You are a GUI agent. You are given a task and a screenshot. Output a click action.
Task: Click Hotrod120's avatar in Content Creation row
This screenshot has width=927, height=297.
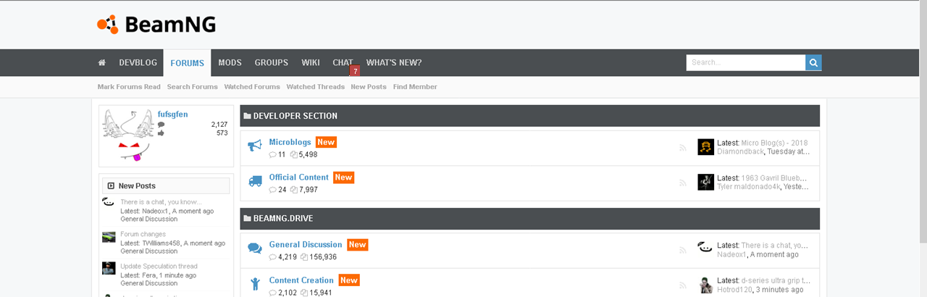click(705, 285)
